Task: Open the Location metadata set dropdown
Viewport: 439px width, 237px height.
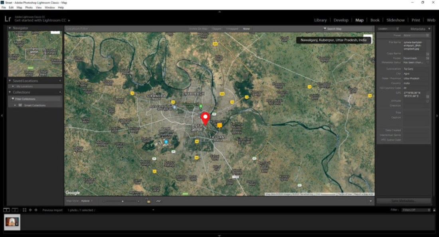Action: pos(388,29)
